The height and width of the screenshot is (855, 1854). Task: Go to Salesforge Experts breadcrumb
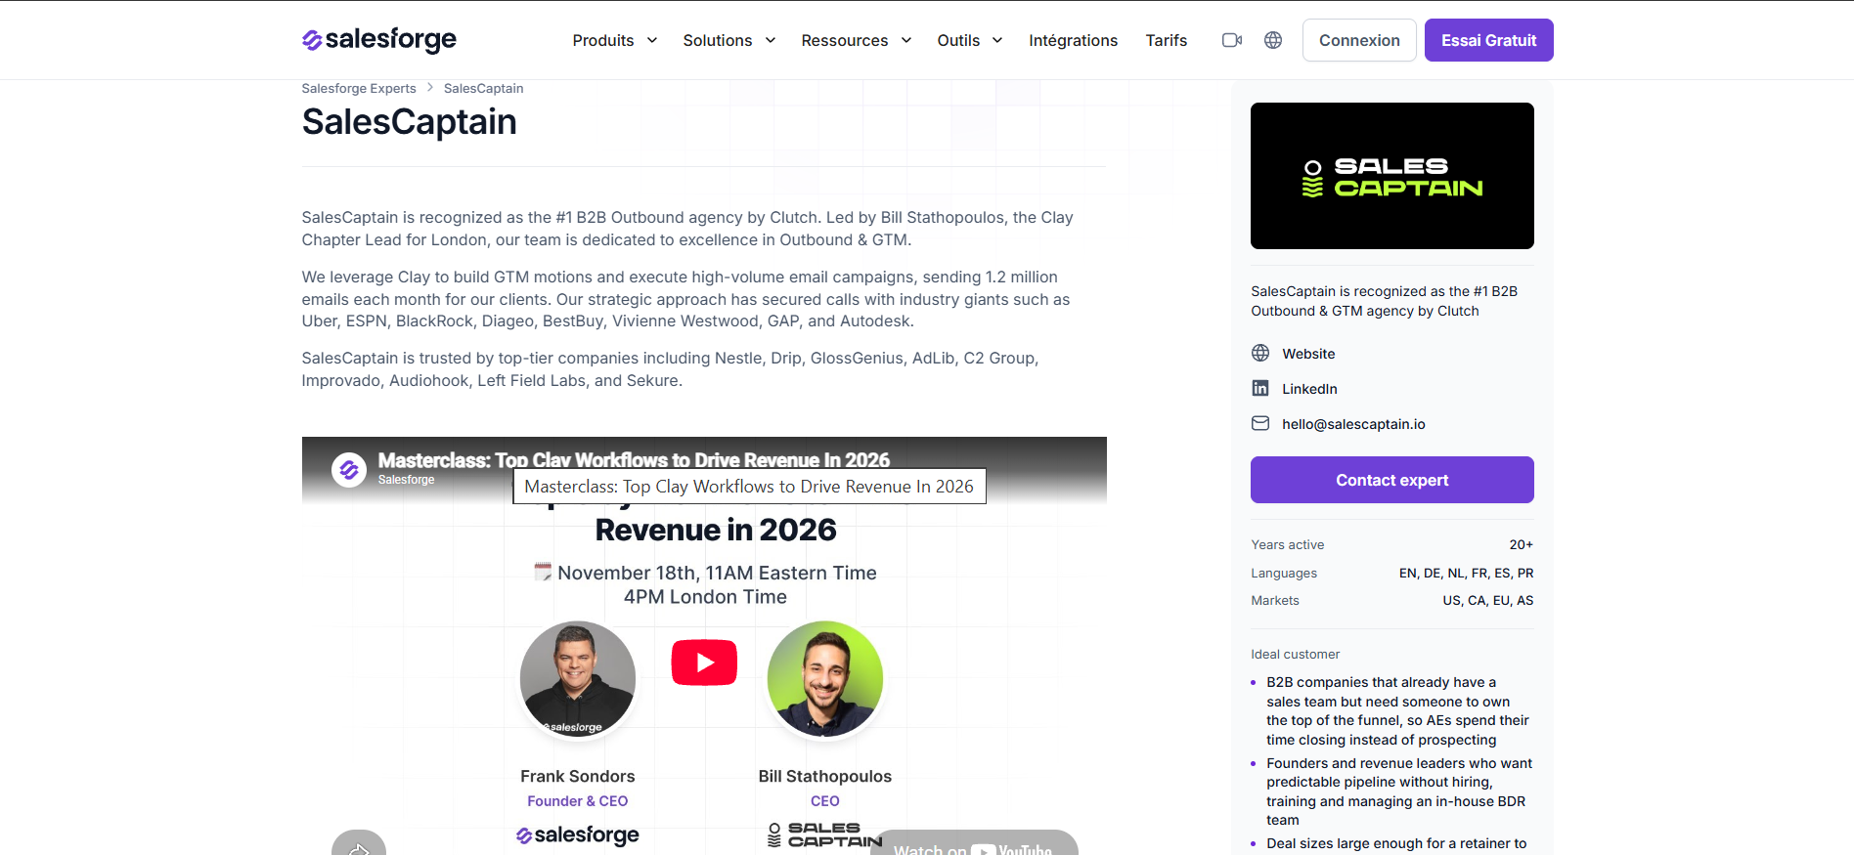(359, 88)
